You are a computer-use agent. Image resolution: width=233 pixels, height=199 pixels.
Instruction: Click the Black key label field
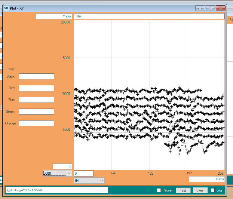click(36, 76)
